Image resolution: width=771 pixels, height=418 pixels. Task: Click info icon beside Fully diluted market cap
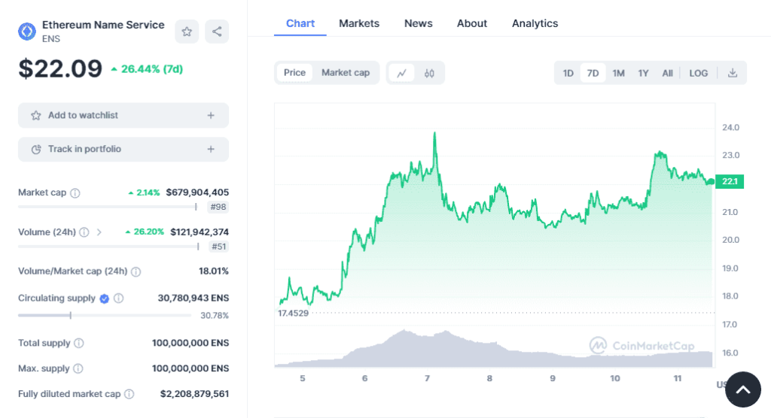point(130,394)
